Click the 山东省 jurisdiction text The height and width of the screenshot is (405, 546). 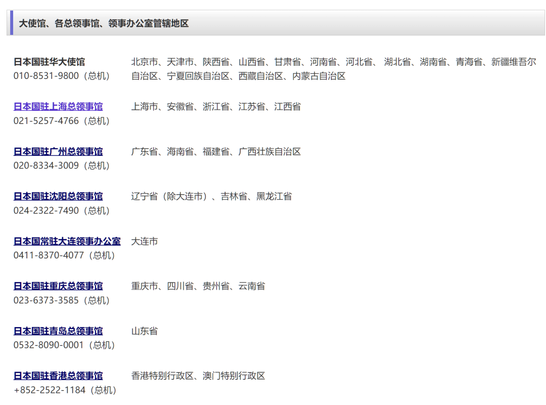pos(145,331)
